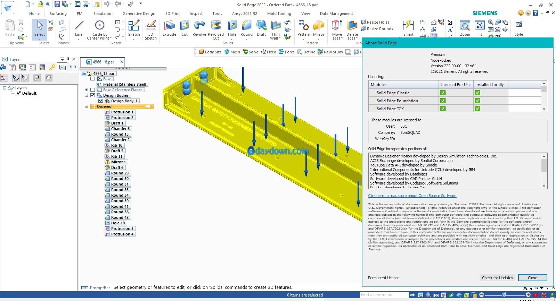Collapse the Layers tree root node
This screenshot has height=301, width=556.
pos(5,88)
